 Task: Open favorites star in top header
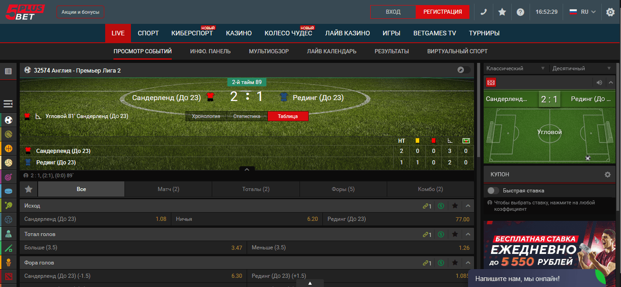pyautogui.click(x=502, y=12)
